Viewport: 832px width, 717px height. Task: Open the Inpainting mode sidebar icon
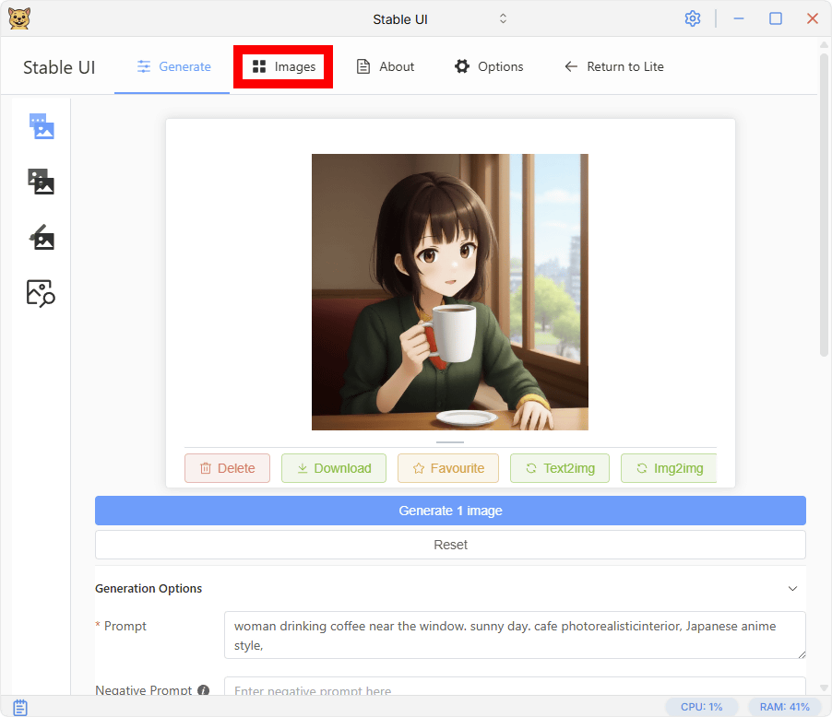(42, 238)
